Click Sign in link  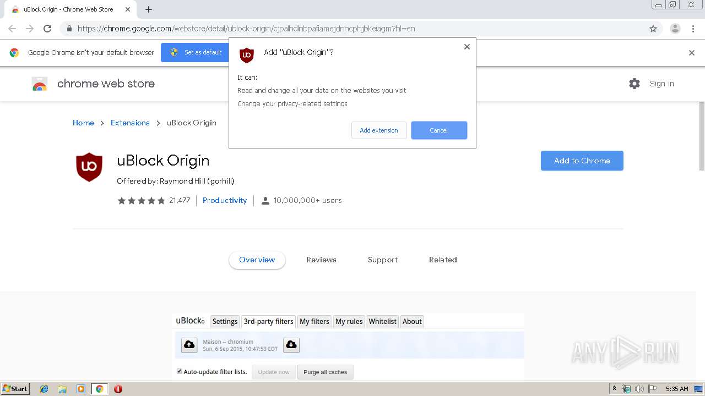[661, 84]
